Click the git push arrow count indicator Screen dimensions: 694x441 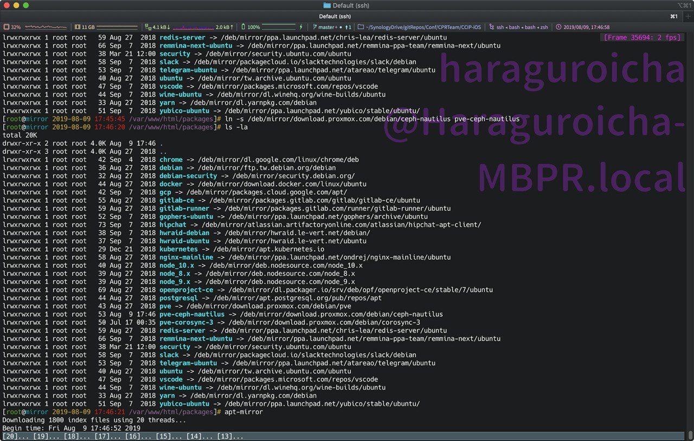click(x=349, y=27)
